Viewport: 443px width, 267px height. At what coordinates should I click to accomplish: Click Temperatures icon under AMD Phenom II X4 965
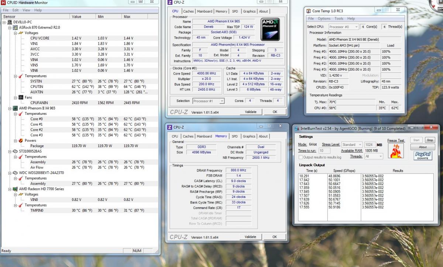pos(21,114)
